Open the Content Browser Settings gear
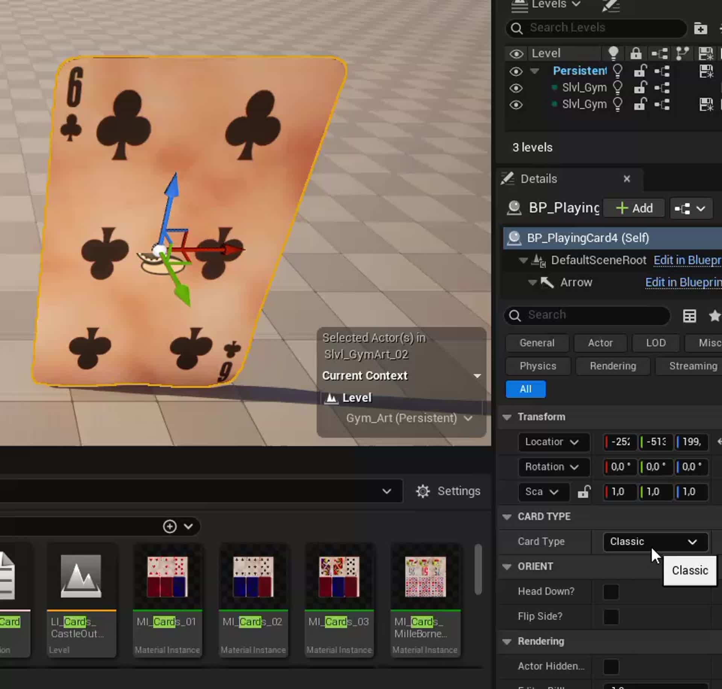The image size is (722, 689). pos(423,491)
